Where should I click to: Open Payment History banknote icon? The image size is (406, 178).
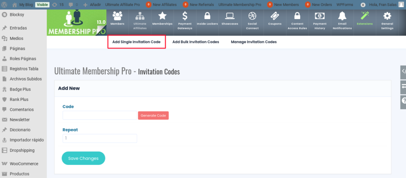pyautogui.click(x=320, y=16)
